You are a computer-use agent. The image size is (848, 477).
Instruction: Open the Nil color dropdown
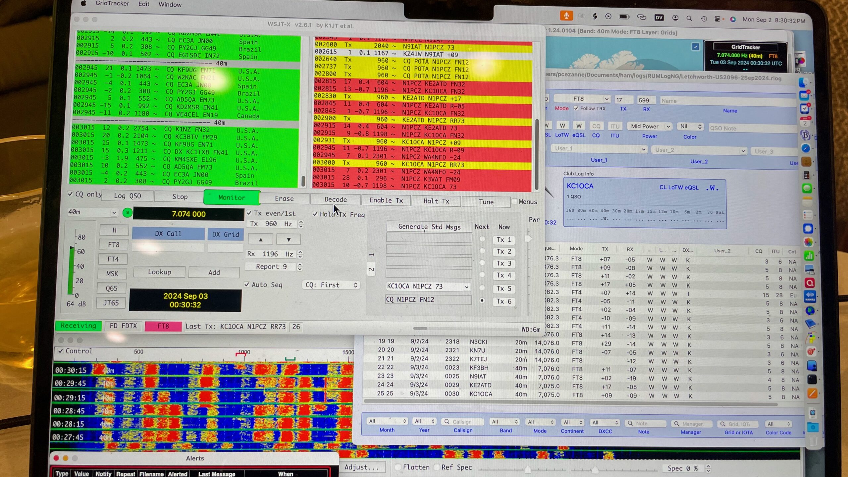pos(690,127)
